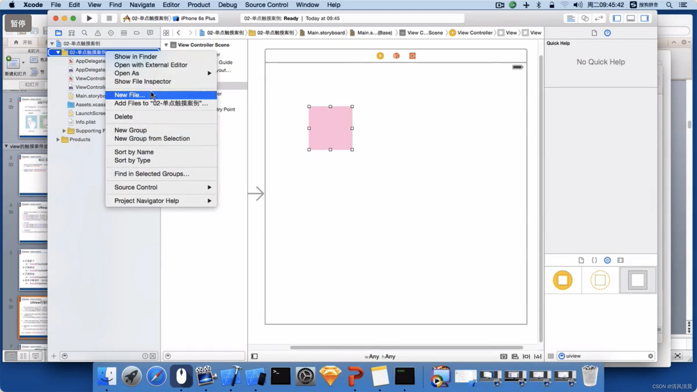
Task: Choose New Group
Action: (161, 130)
